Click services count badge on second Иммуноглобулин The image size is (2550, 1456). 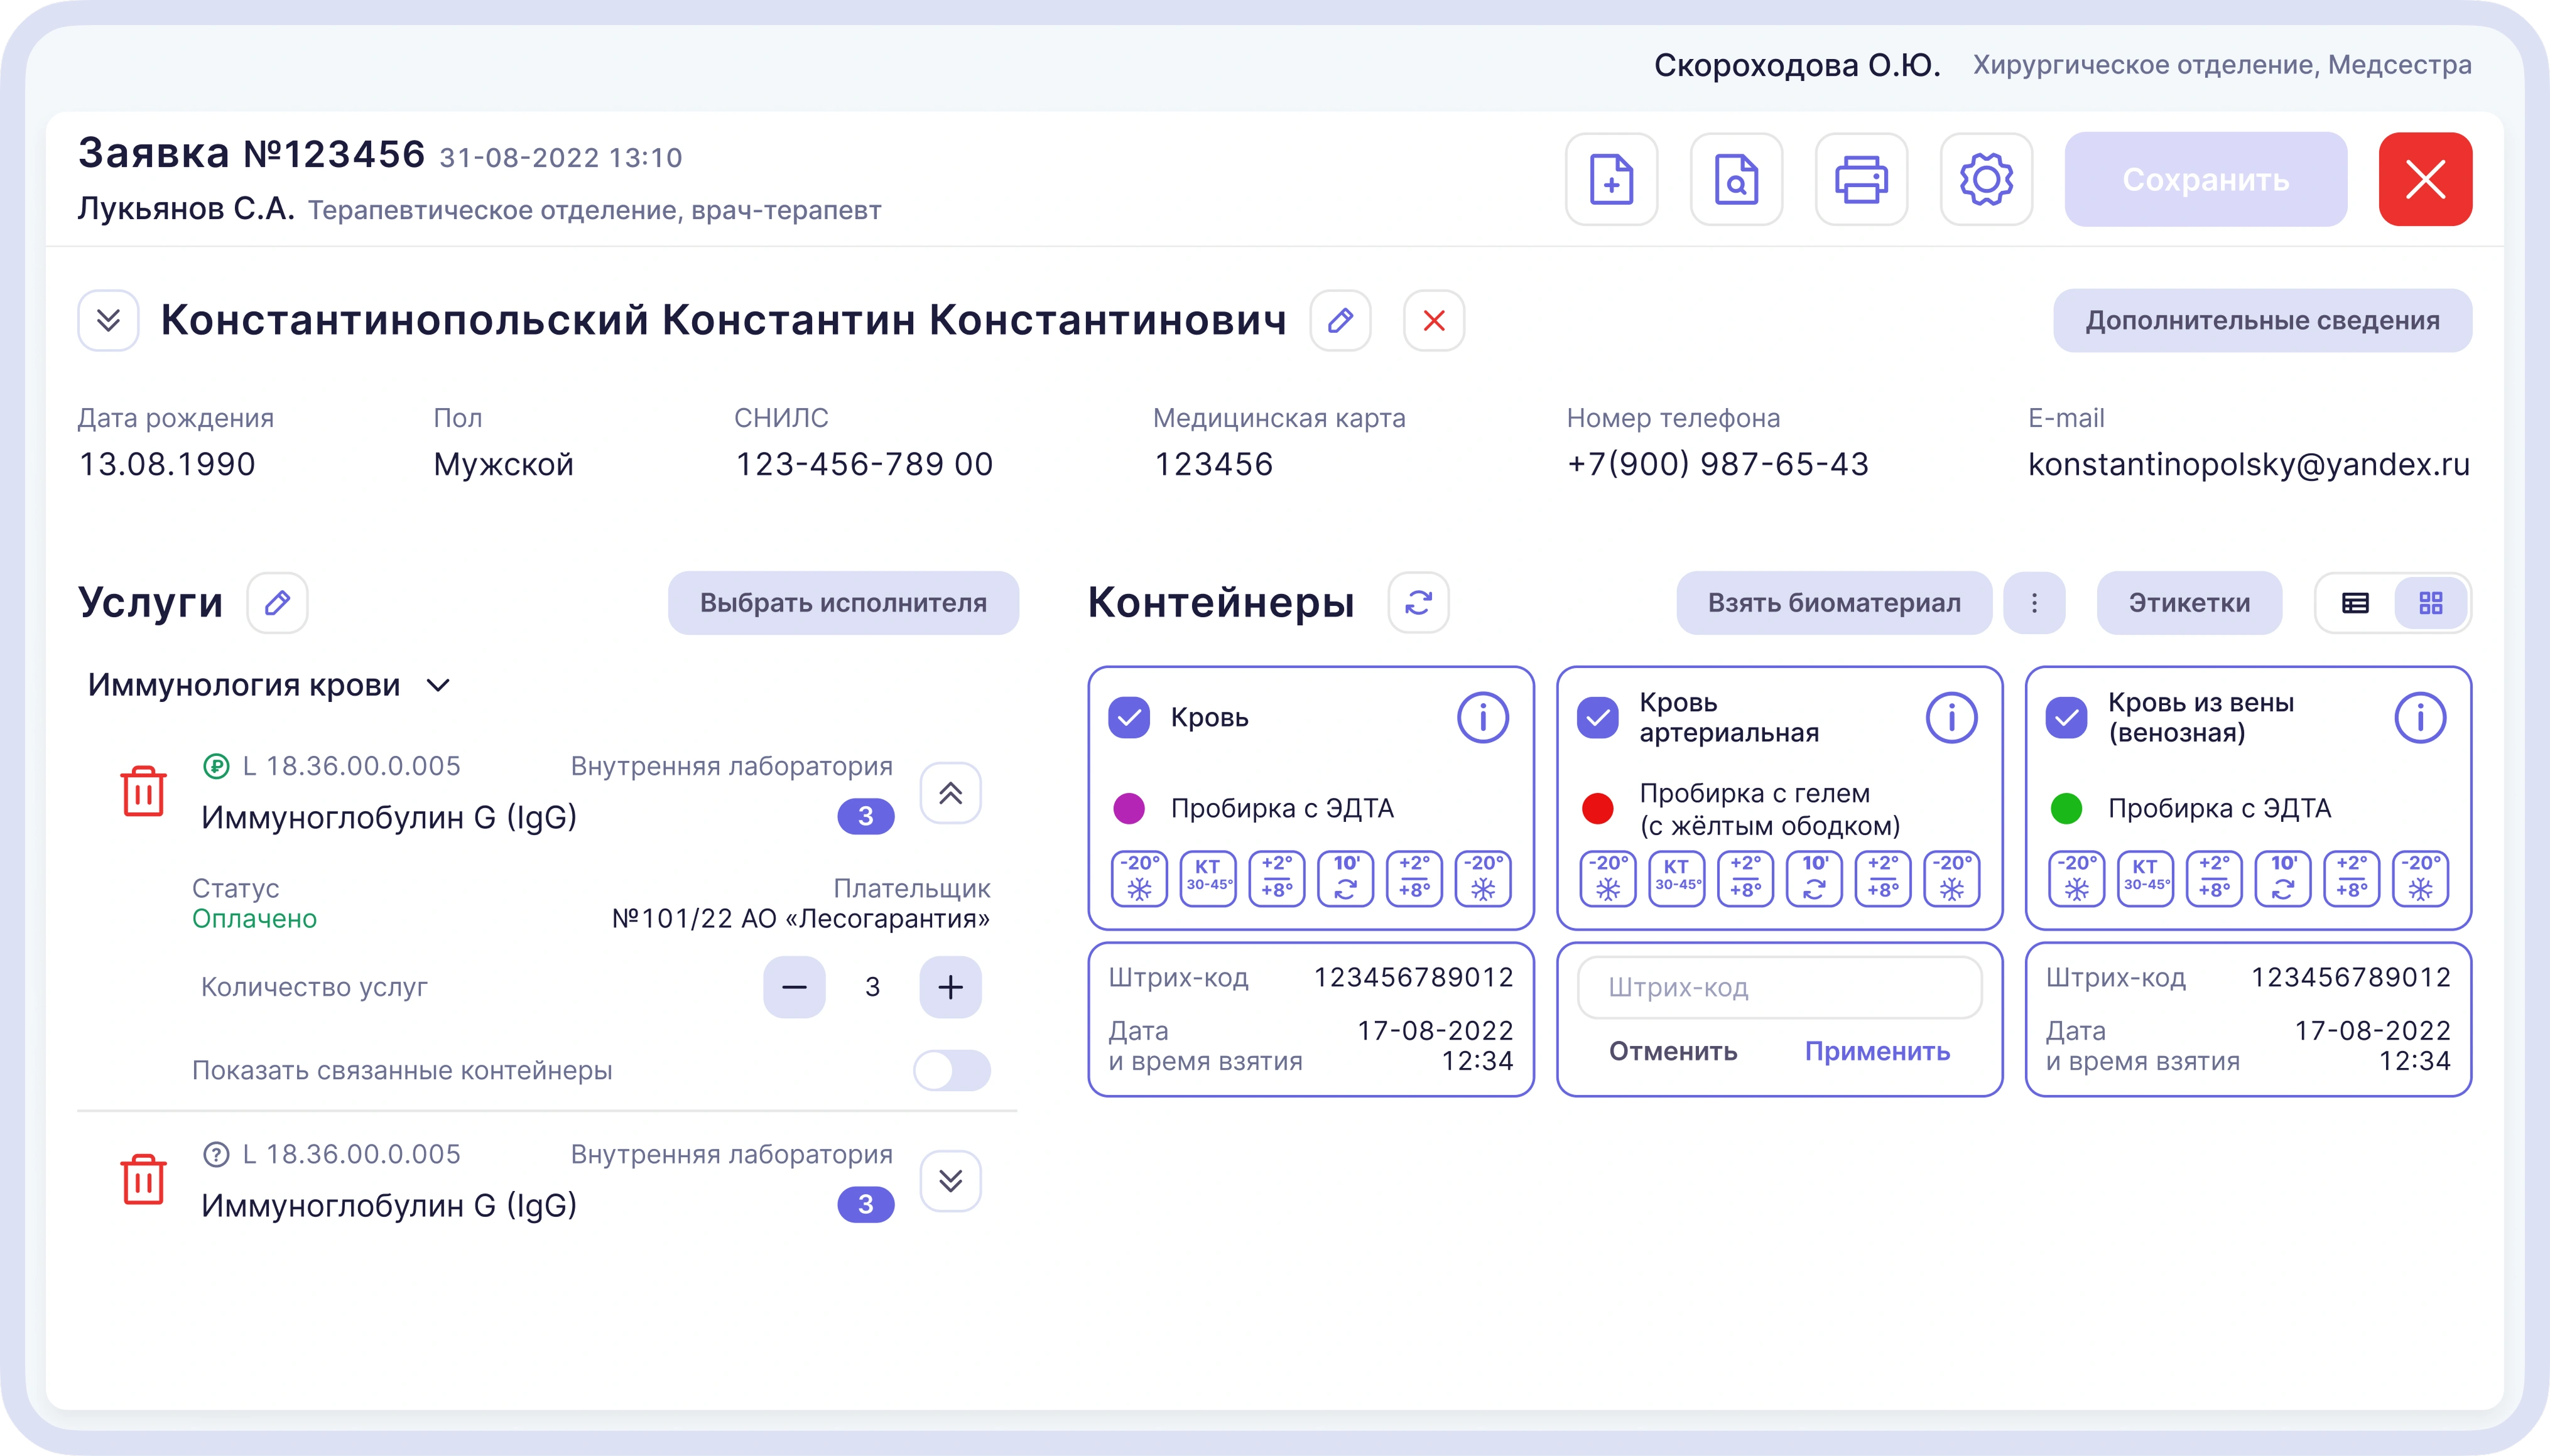tap(865, 1204)
